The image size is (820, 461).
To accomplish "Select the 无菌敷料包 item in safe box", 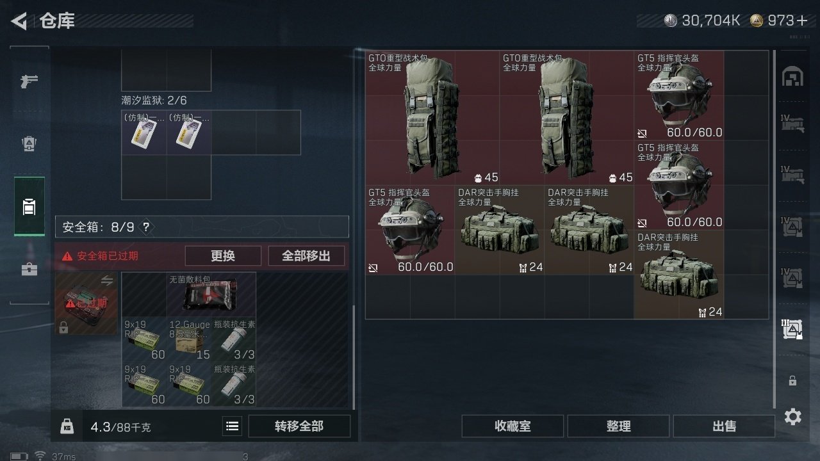I will (x=211, y=295).
